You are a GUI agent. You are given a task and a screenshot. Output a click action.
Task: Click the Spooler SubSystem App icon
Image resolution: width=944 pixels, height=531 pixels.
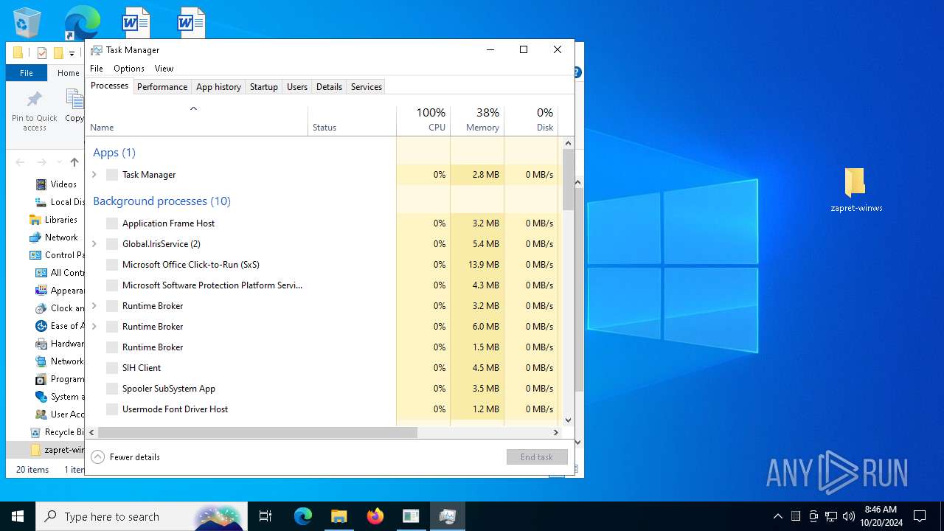pyautogui.click(x=112, y=389)
